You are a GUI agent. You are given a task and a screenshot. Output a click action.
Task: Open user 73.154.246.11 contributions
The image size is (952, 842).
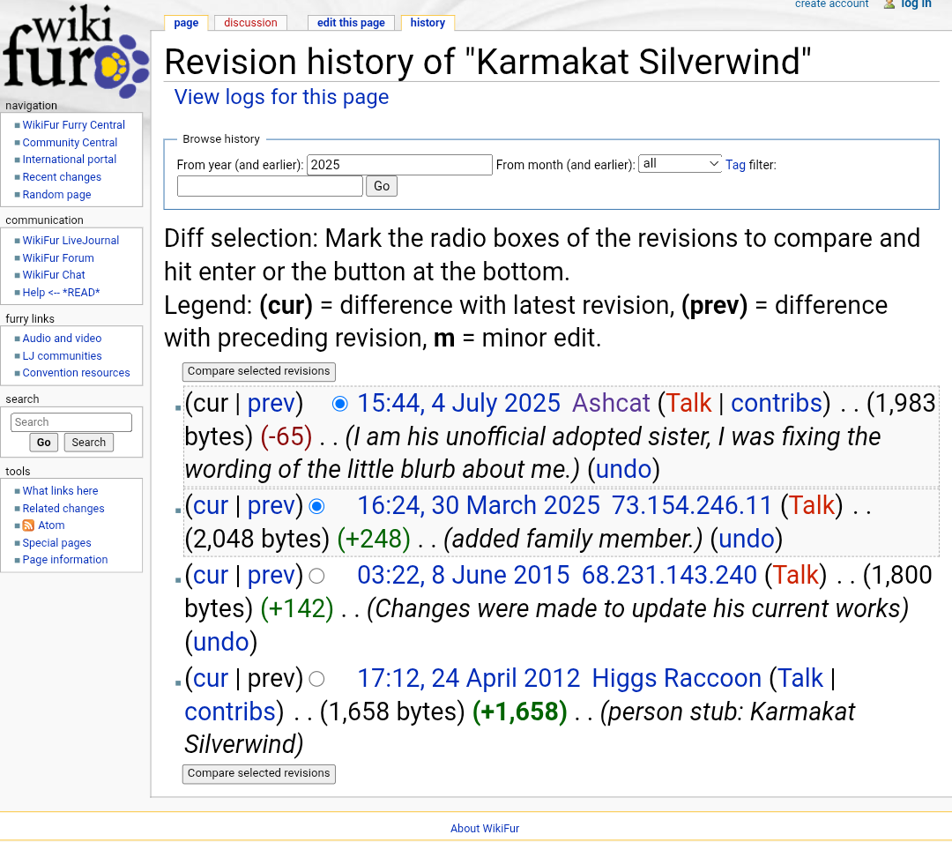pos(692,506)
